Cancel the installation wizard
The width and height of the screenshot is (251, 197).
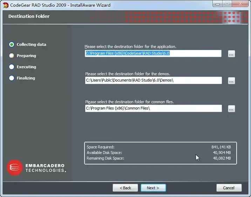229,188
